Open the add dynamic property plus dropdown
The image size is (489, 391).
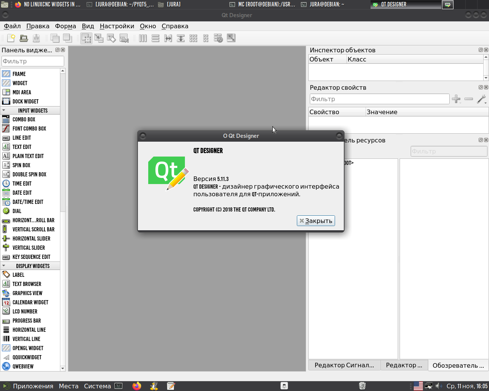click(x=456, y=99)
